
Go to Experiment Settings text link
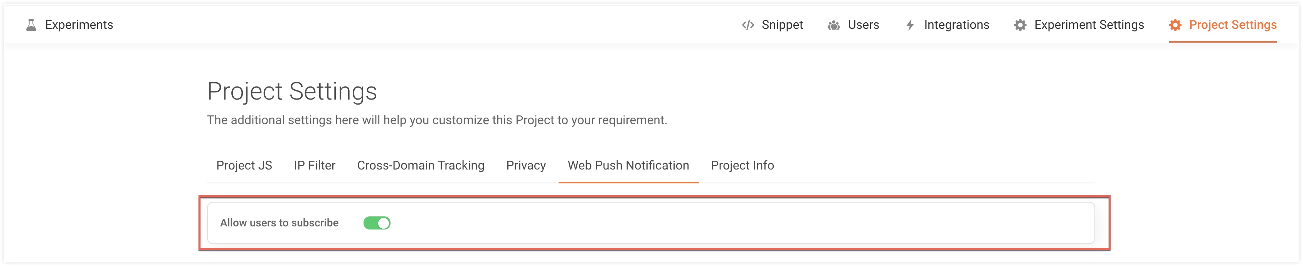(1089, 25)
